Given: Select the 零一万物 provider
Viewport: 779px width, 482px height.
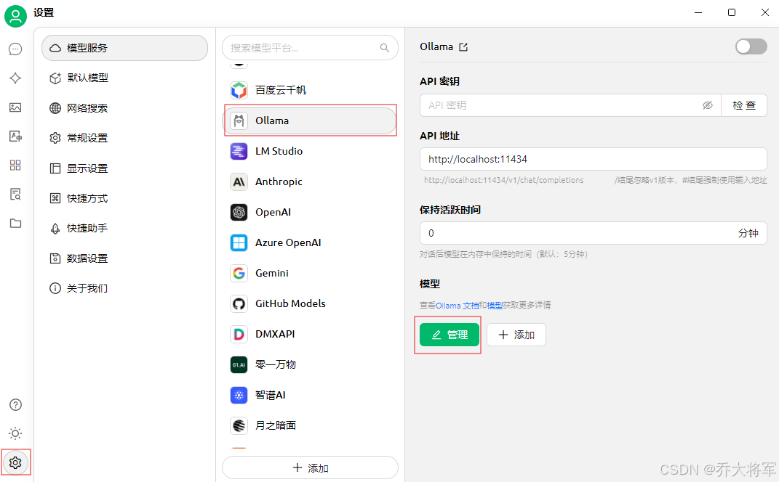Looking at the screenshot, I should click(x=310, y=364).
